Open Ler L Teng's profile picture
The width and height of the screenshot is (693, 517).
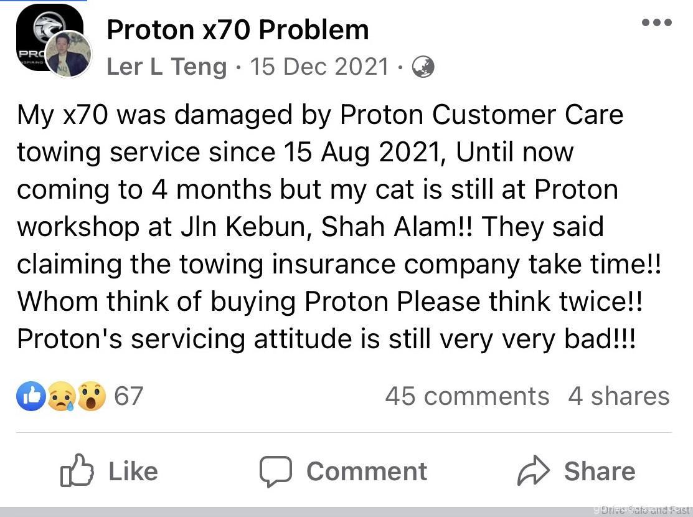tap(69, 55)
